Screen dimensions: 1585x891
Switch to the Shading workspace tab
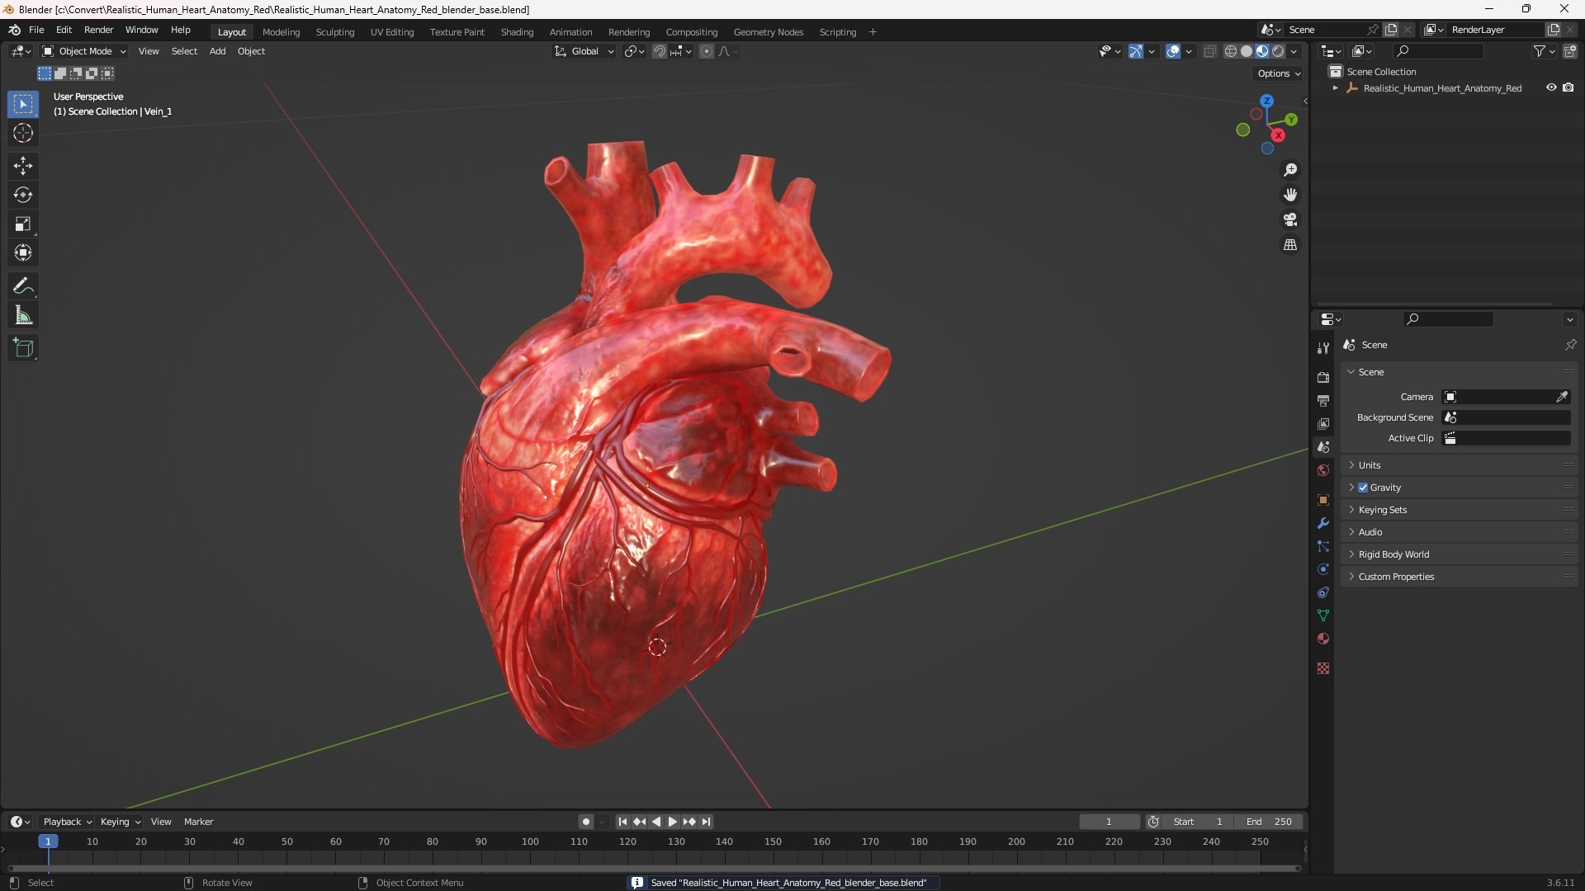pyautogui.click(x=517, y=32)
